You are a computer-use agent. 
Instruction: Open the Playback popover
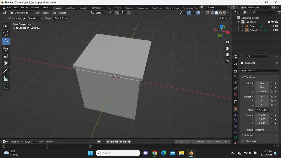[x=17, y=142]
